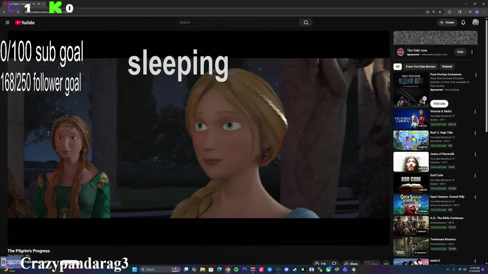
Task: Show hidden system tray icons
Action: pyautogui.click(x=448, y=269)
